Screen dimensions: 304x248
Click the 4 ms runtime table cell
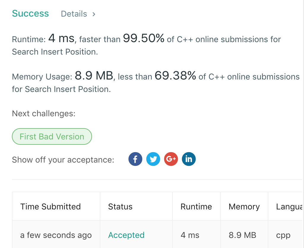coord(190,235)
